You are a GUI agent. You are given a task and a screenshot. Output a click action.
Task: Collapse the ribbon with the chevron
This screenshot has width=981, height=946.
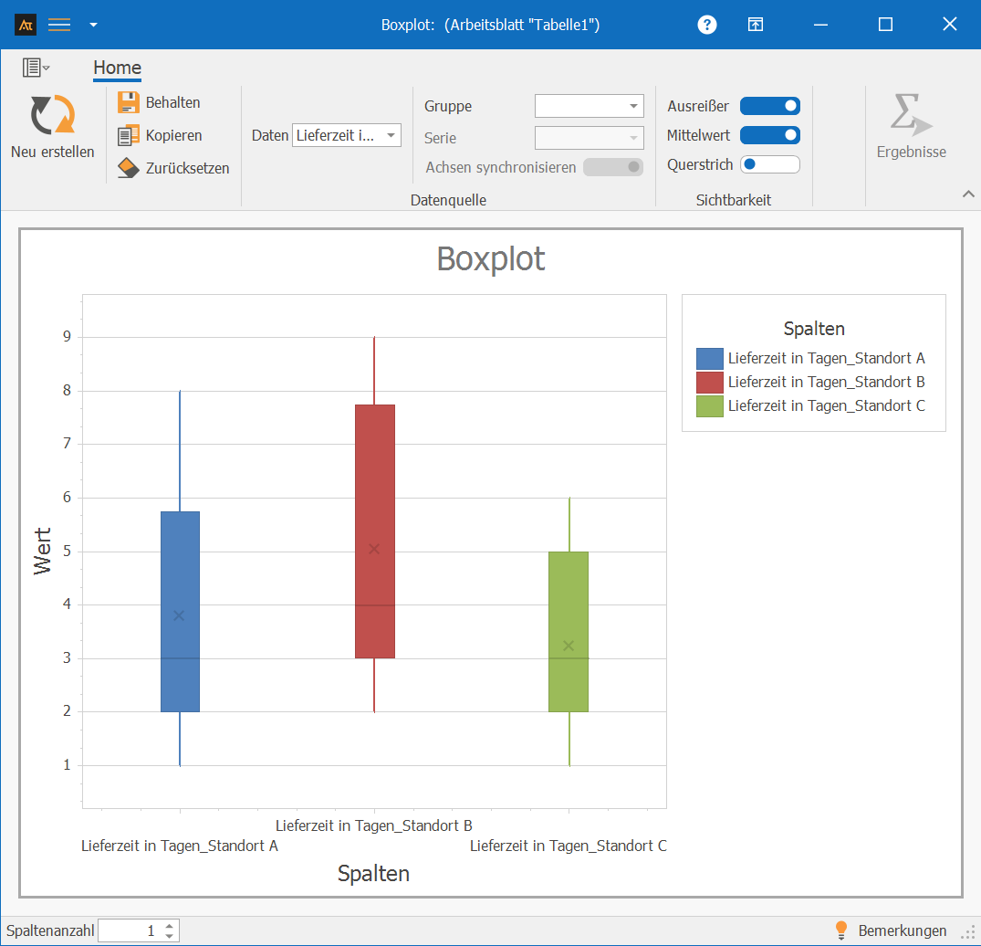[x=968, y=194]
